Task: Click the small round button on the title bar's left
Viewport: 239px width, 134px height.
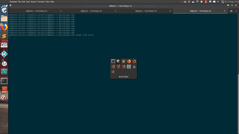Action: [x=10, y=5]
